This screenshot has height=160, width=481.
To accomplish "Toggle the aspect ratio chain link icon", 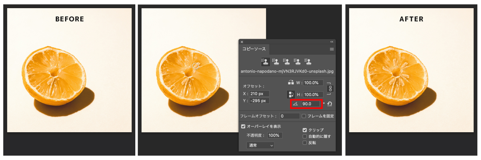I will point(330,89).
